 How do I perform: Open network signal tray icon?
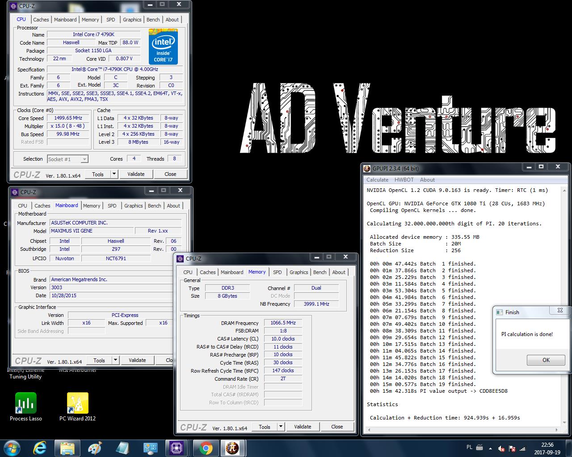click(523, 448)
